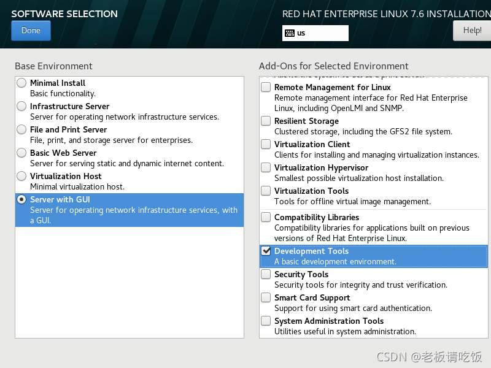Click 'A basic development environment.' text
The width and height of the screenshot is (491, 368).
pos(335,262)
